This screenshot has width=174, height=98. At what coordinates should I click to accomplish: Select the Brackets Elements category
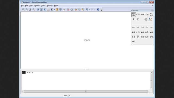(x=146, y=19)
